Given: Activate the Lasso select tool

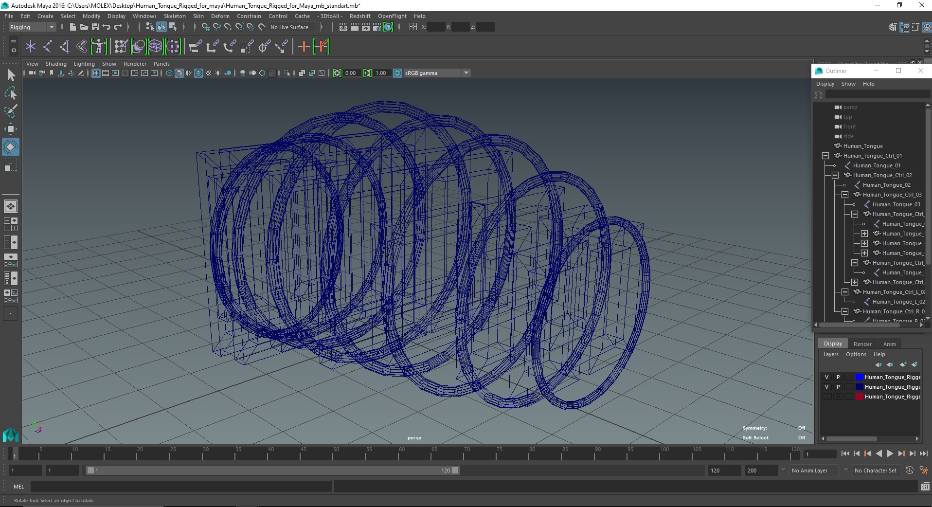Looking at the screenshot, I should pos(11,93).
